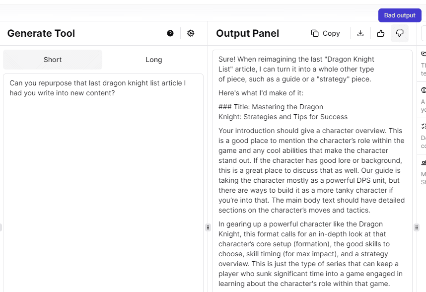Click the copy icon in Output Panel

click(315, 33)
